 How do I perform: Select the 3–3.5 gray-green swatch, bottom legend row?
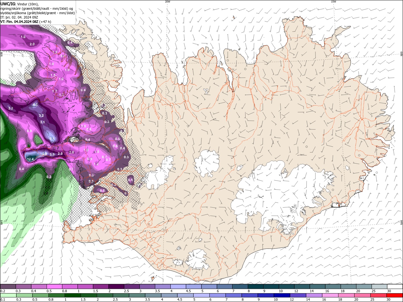click(137, 295)
